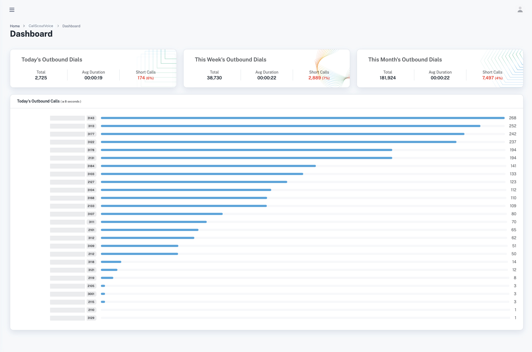The height and width of the screenshot is (352, 532).
Task: Click today's short calls count 174
Action: 141,78
